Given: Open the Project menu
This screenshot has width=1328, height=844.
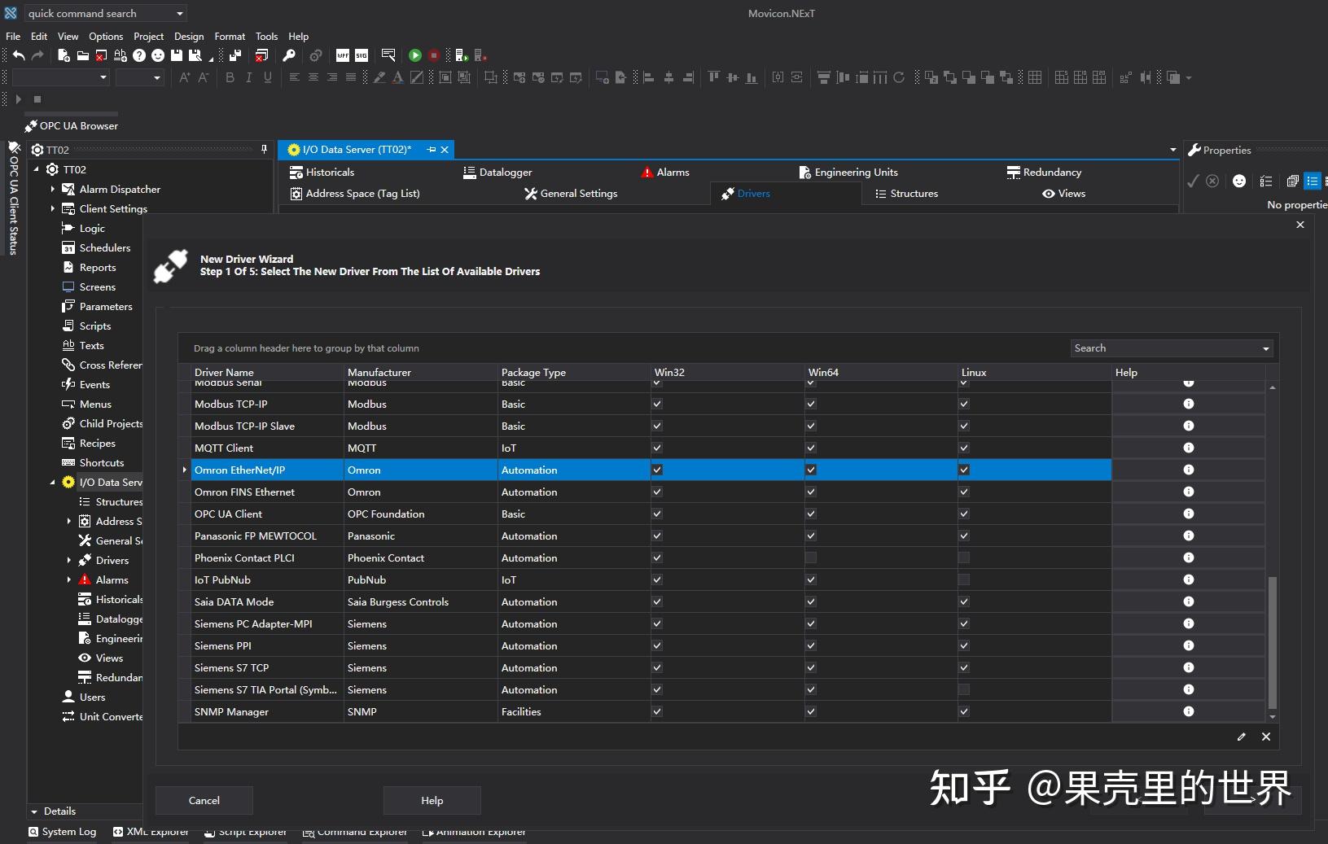Looking at the screenshot, I should pos(148,37).
